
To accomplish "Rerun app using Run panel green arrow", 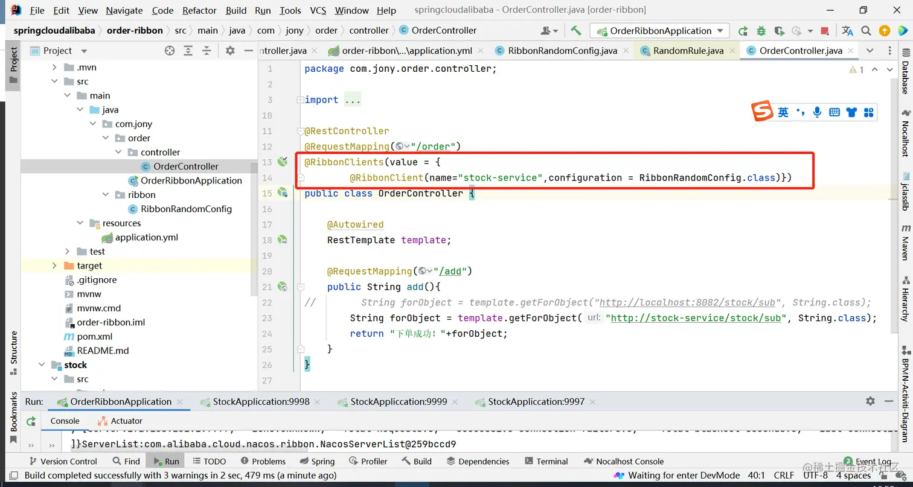I will tap(31, 421).
